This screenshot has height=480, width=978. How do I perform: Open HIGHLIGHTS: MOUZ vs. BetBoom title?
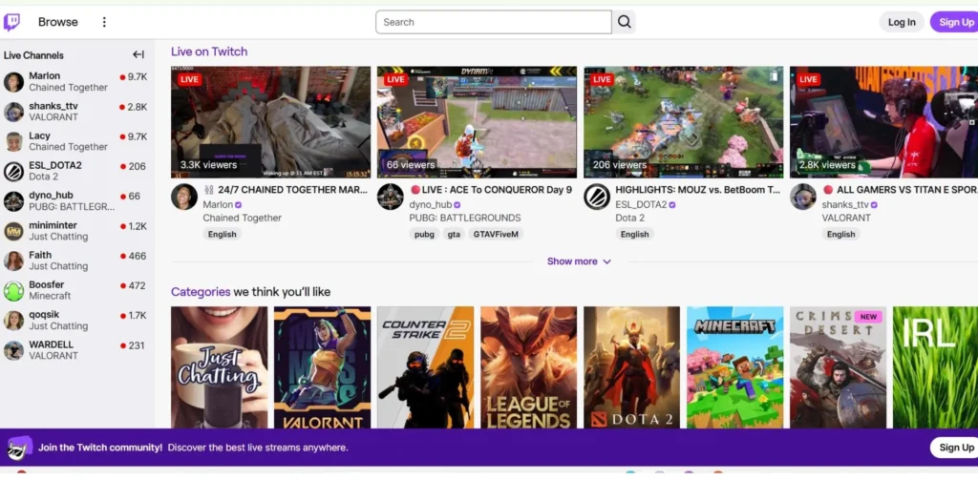pos(698,190)
